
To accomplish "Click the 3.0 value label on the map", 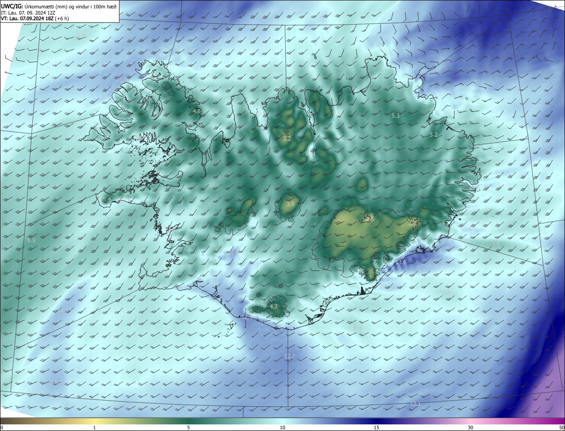I will click(x=290, y=204).
